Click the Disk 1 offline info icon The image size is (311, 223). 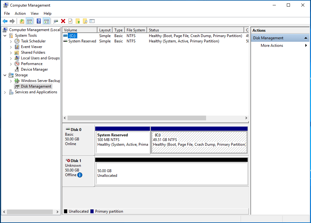coord(80,175)
